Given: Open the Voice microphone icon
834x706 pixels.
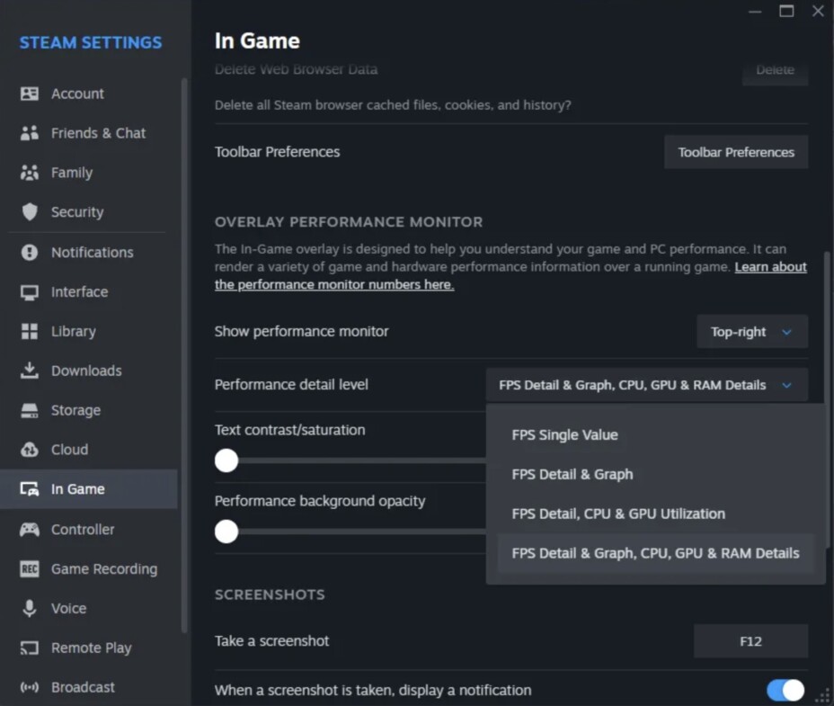Looking at the screenshot, I should click(x=30, y=609).
